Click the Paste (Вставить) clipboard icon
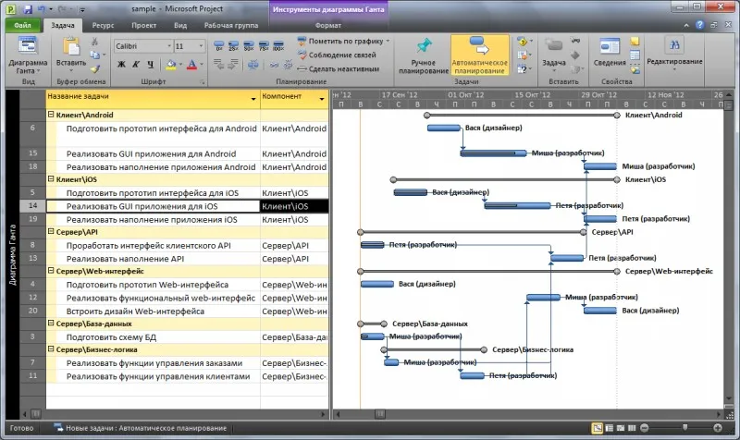This screenshot has width=740, height=440. click(71, 47)
